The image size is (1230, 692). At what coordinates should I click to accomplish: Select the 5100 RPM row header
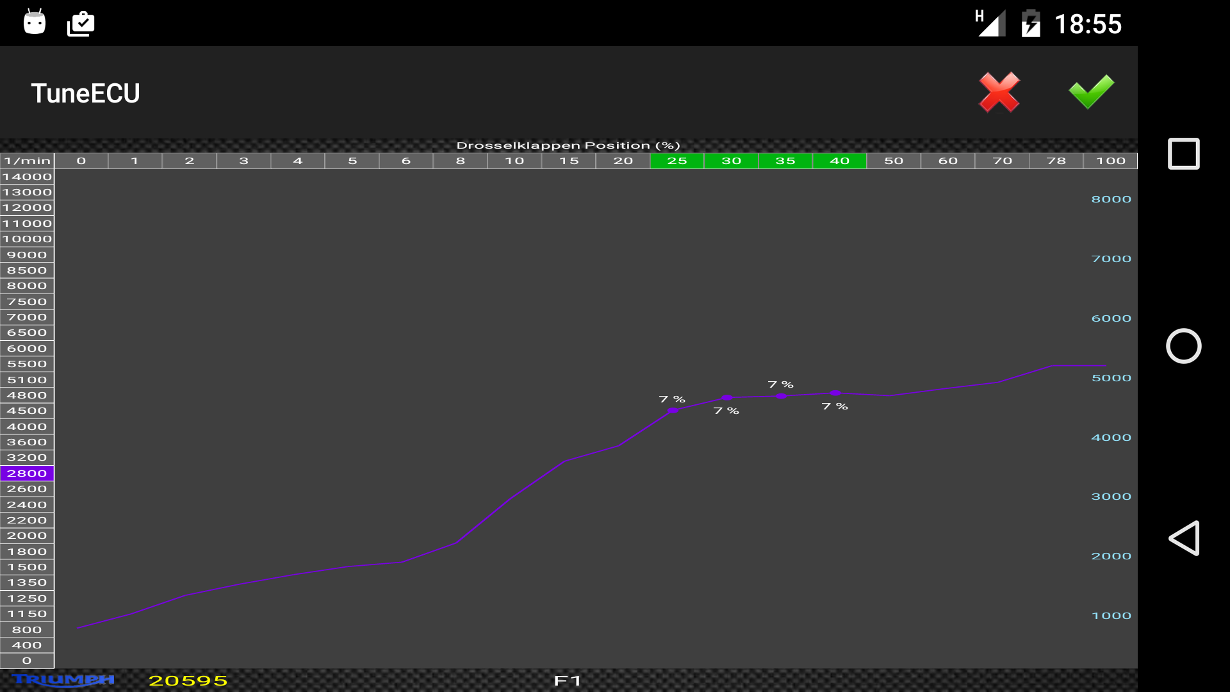(x=27, y=380)
